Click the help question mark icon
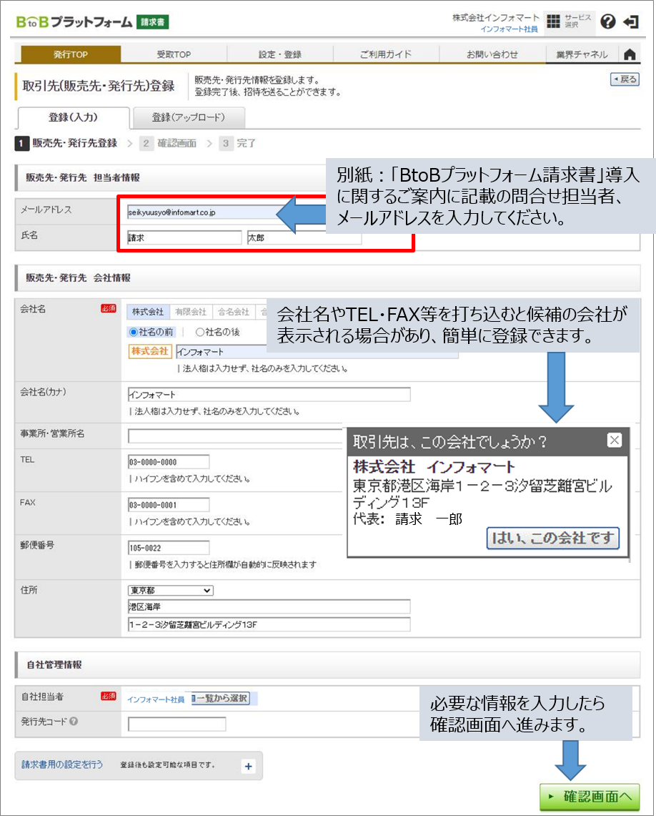 607,21
